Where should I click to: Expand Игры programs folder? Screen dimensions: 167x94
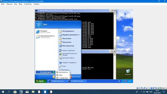[63, 75]
